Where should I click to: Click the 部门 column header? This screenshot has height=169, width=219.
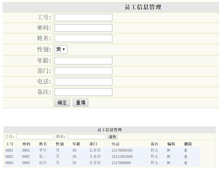(x=93, y=144)
